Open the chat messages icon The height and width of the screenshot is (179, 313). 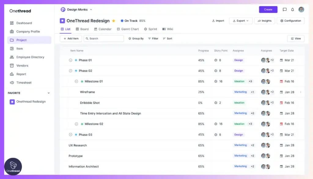(x=285, y=9)
